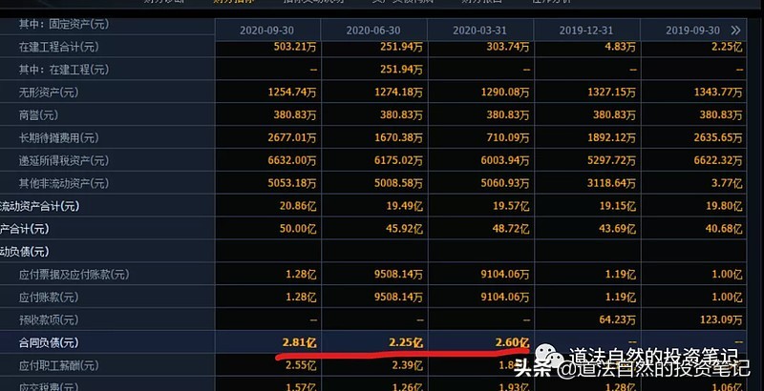This screenshot has width=764, height=391.
Task: Select the 2020-03-31 period column header
Action: click(479, 30)
